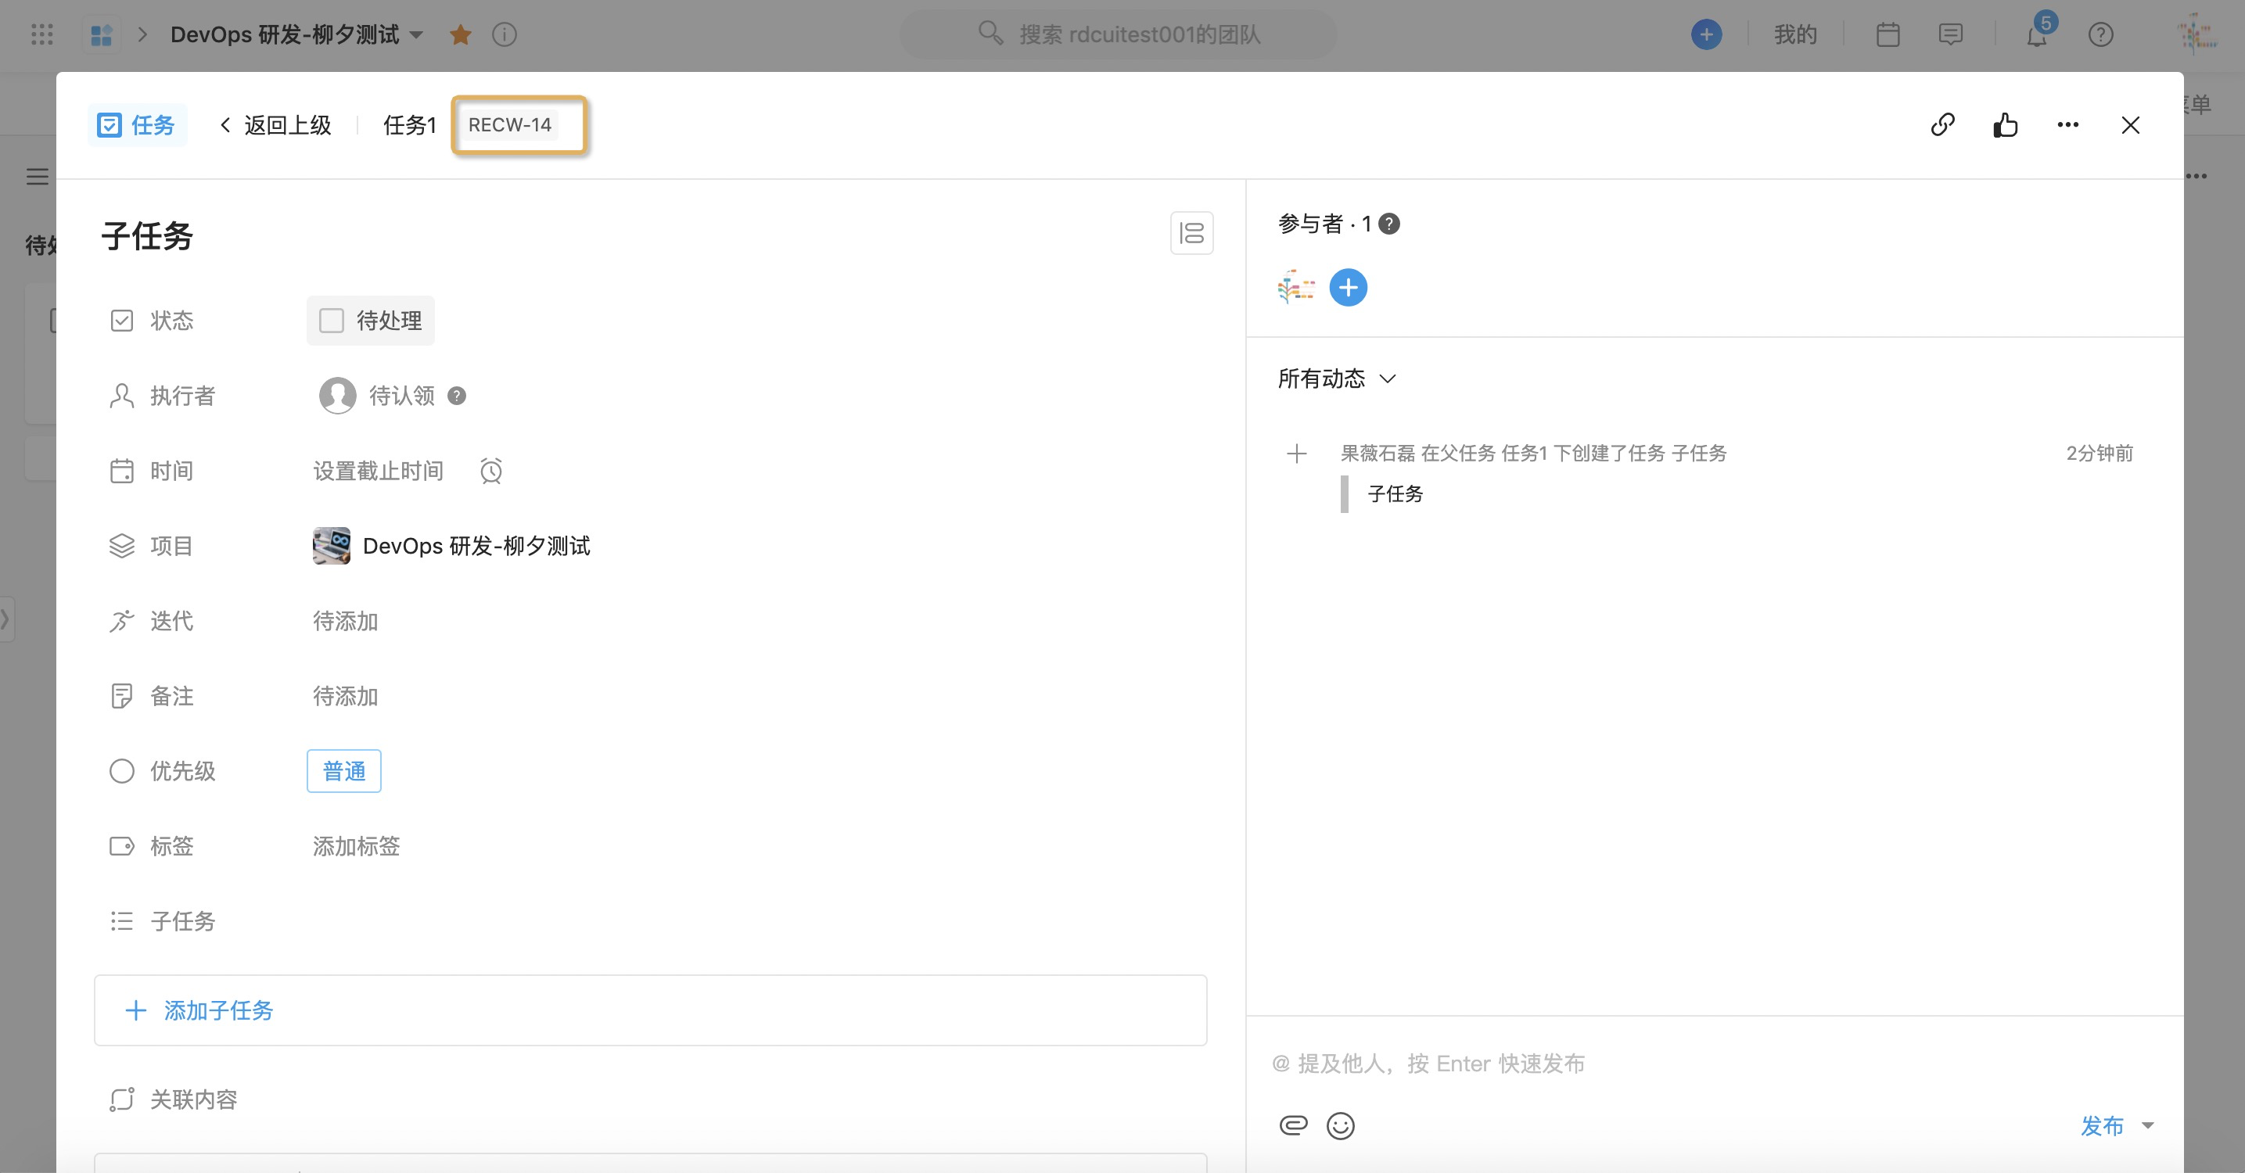Open the calendar icon in top bar

(1887, 35)
